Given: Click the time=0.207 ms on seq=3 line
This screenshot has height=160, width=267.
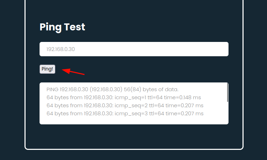Looking at the screenshot, I should pyautogui.click(x=185, y=114).
